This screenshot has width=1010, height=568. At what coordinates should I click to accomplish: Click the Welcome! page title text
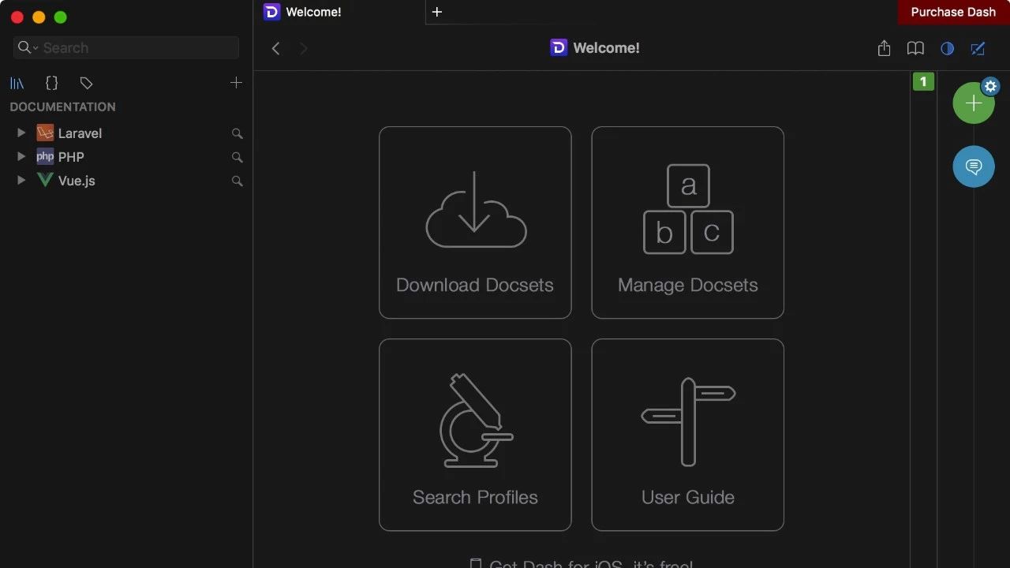[606, 48]
